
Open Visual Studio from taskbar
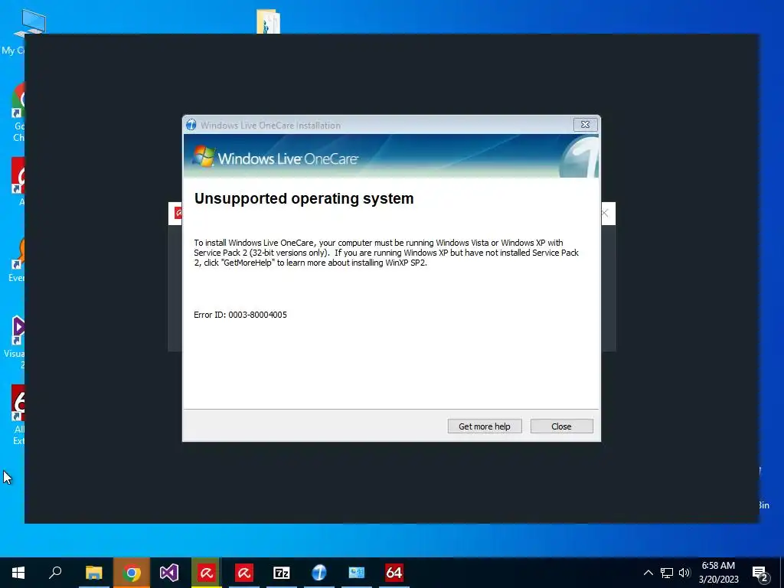click(x=169, y=573)
